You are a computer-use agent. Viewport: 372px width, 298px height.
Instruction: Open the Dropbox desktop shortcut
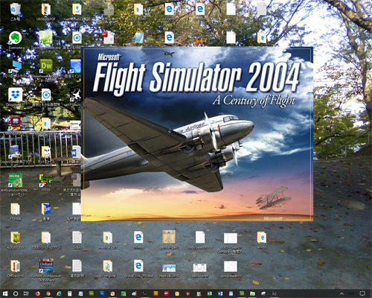click(16, 95)
